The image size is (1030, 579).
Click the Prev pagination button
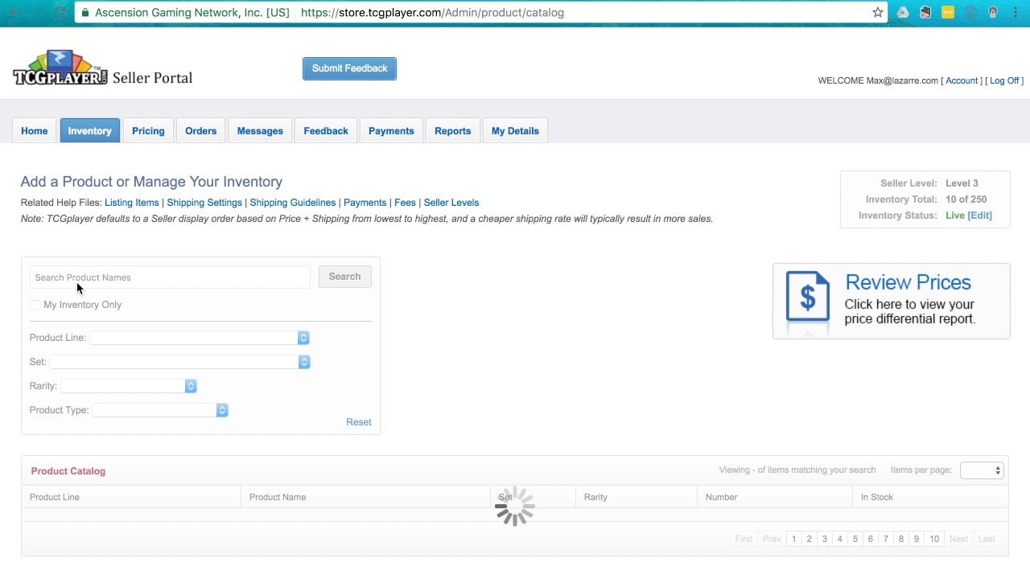(772, 539)
